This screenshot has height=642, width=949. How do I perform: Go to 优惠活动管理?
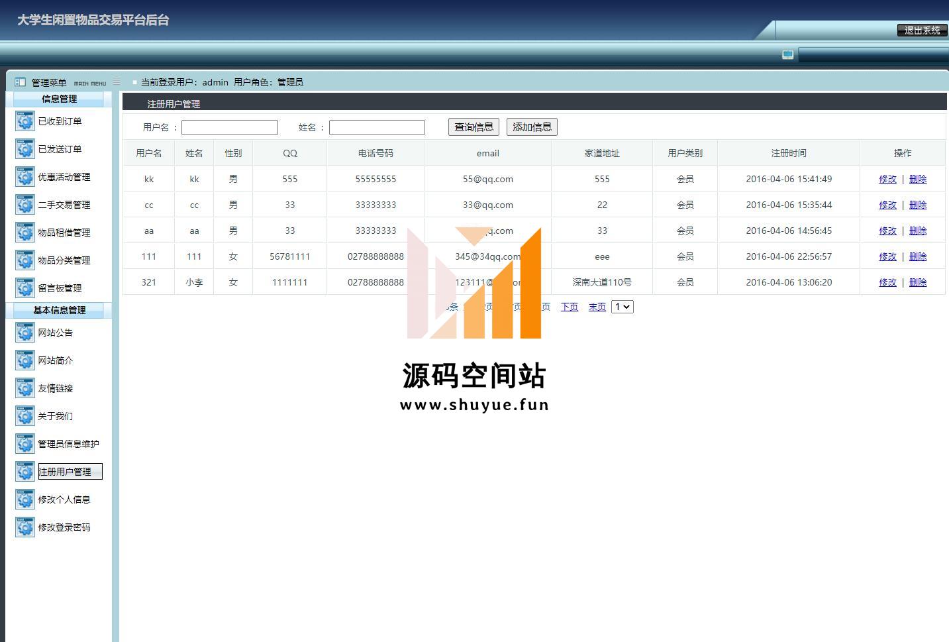pyautogui.click(x=64, y=177)
